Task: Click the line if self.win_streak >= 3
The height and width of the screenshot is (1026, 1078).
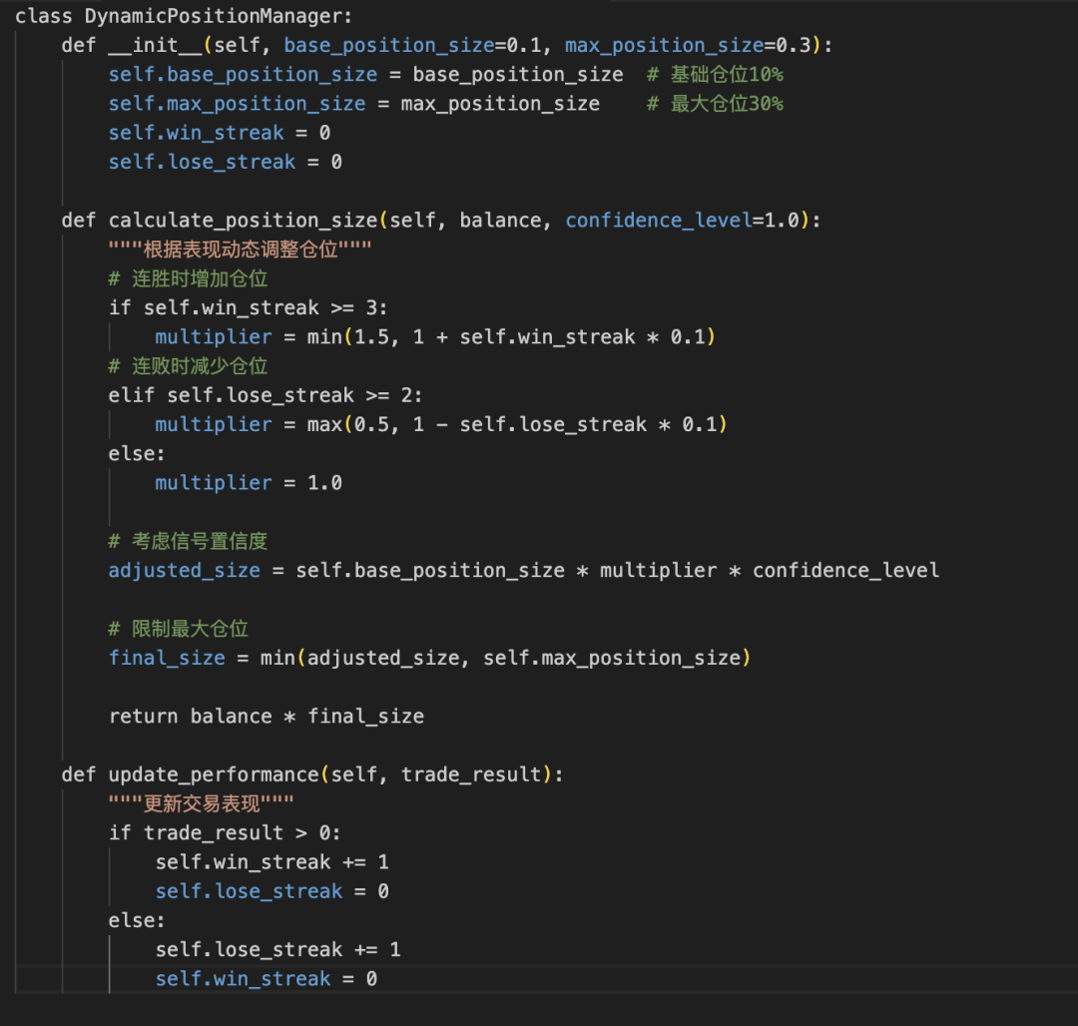Action: click(x=249, y=307)
